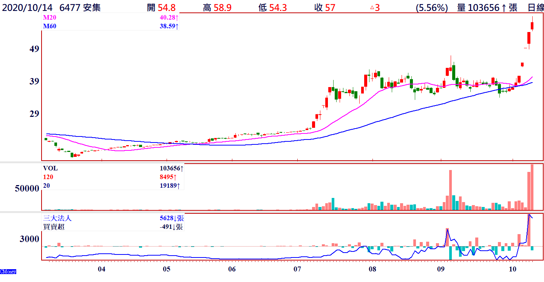Click the 50000 volume axis label

(27, 189)
